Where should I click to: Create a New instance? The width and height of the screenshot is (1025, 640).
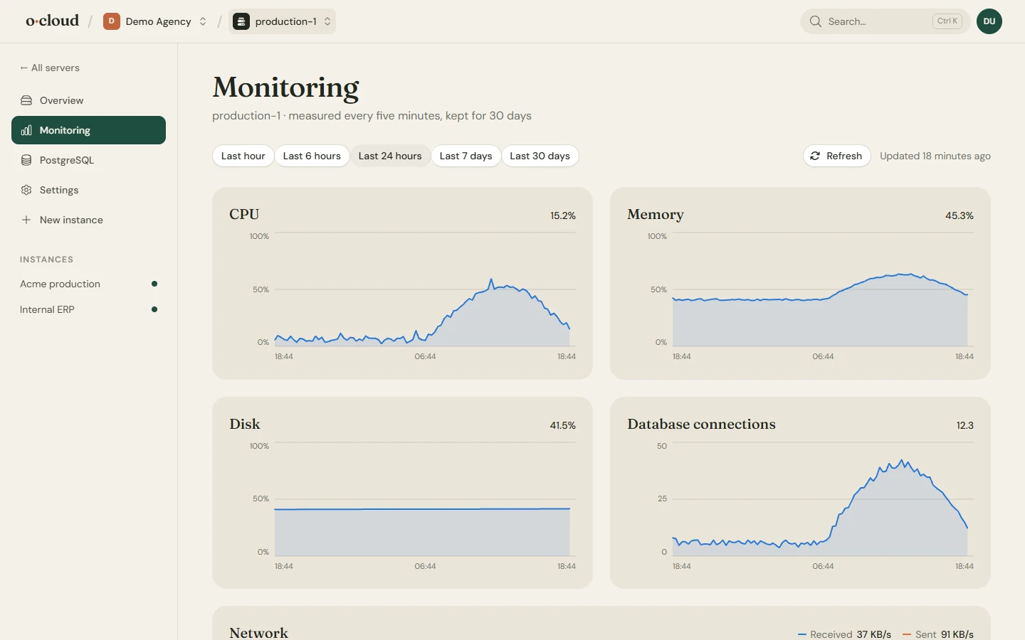(88, 220)
